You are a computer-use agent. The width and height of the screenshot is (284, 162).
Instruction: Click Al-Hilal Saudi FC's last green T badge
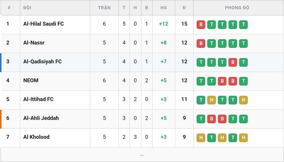pyautogui.click(x=243, y=25)
